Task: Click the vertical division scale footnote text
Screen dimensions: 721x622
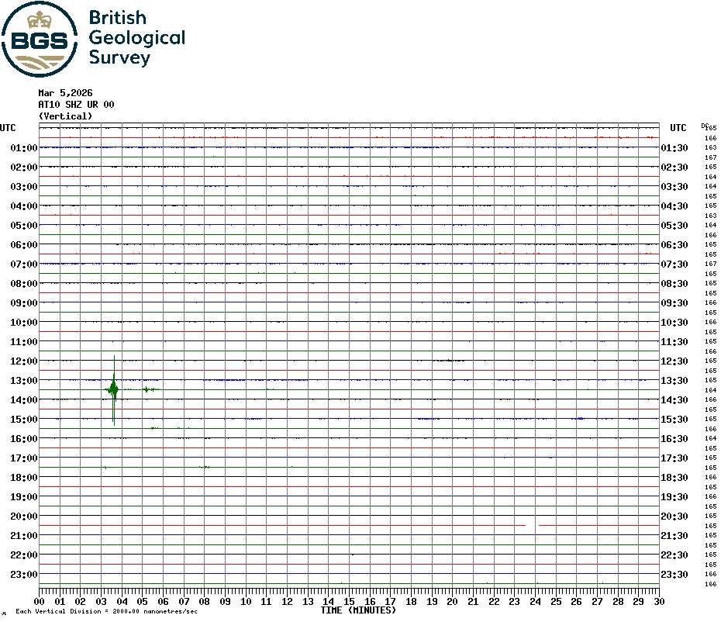Action: point(106,612)
